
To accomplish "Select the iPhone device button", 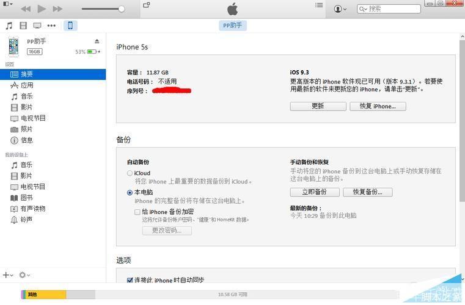I will click(70, 26).
